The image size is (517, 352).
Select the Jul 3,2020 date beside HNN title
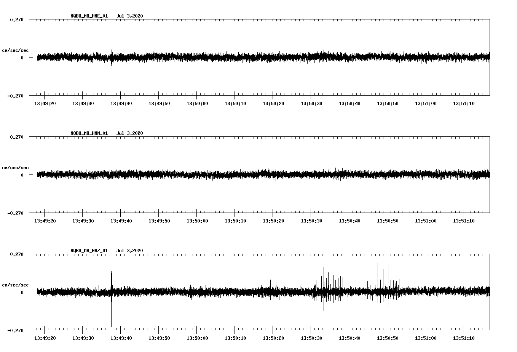tap(130, 133)
